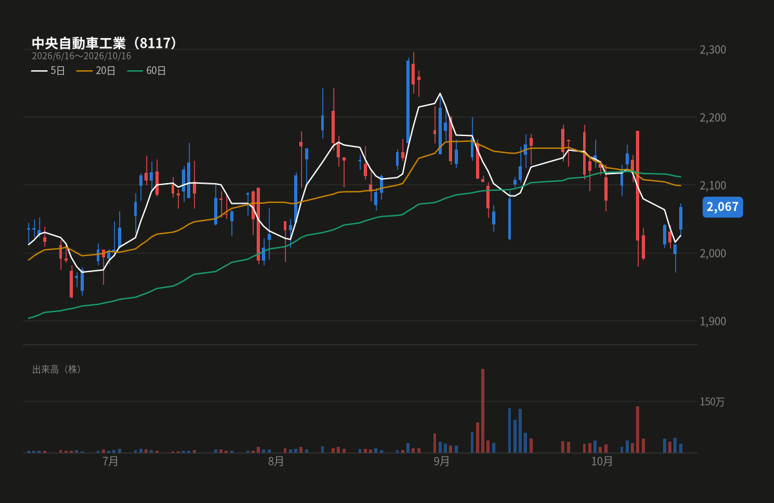Select the 10月 label on the time axis
774x503 pixels.
[x=601, y=461]
